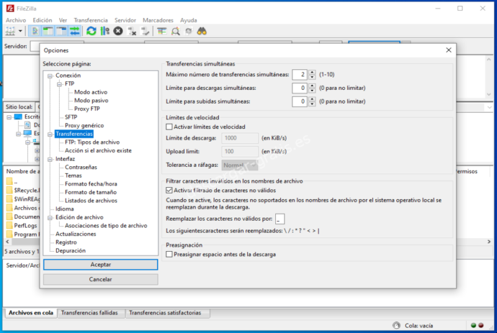Select 'Proxy FTP' page
Screen dimensions: 497x333
87,109
